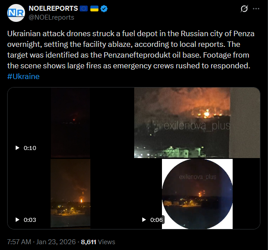Click the EU flag emoji in name
This screenshot has height=250, width=268.
tap(84, 8)
